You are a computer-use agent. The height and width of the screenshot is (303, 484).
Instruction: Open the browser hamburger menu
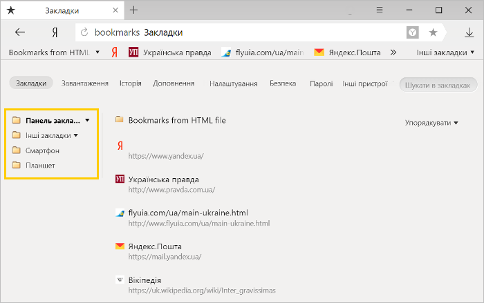(380, 10)
